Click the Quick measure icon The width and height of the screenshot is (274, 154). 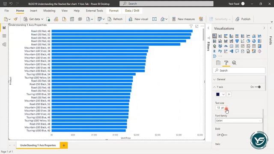pyautogui.click(x=201, y=19)
